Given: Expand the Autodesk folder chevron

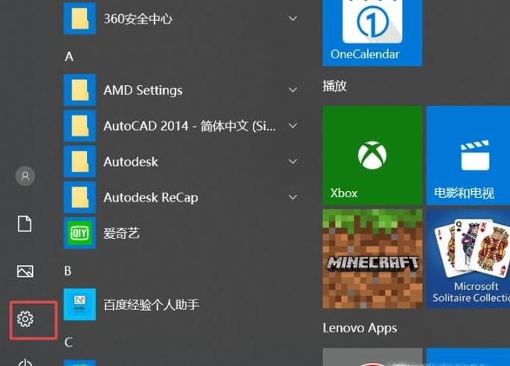Looking at the screenshot, I should (292, 161).
